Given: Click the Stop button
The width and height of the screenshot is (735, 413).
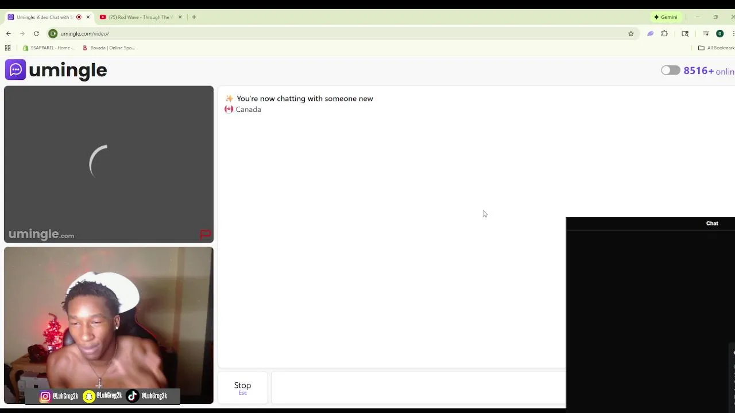Looking at the screenshot, I should click(x=242, y=388).
